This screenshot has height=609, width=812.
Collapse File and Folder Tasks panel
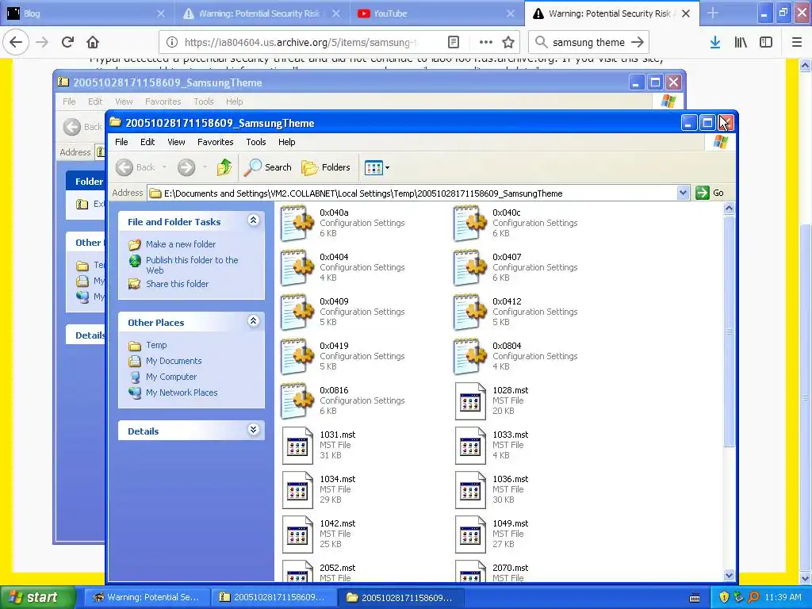point(253,220)
